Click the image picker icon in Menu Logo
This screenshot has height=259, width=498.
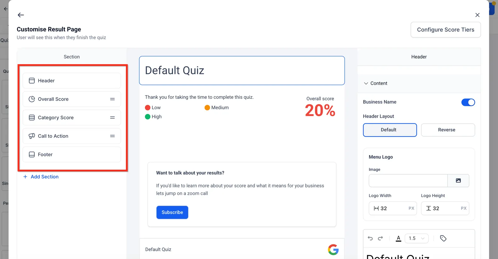pos(458,181)
